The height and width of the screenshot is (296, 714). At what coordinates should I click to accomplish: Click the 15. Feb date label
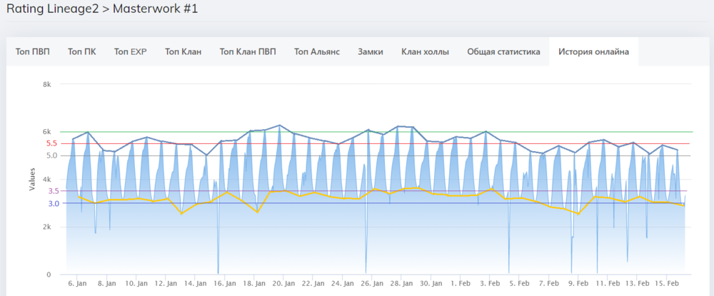pyautogui.click(x=665, y=283)
